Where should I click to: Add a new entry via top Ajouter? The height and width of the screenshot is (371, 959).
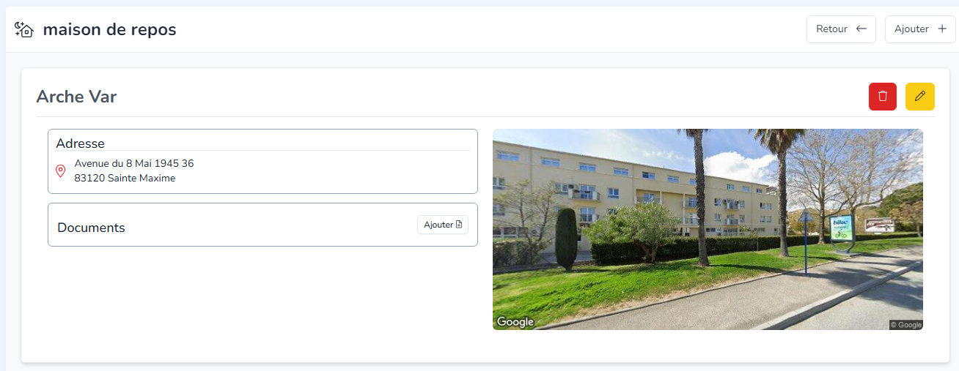pyautogui.click(x=920, y=29)
